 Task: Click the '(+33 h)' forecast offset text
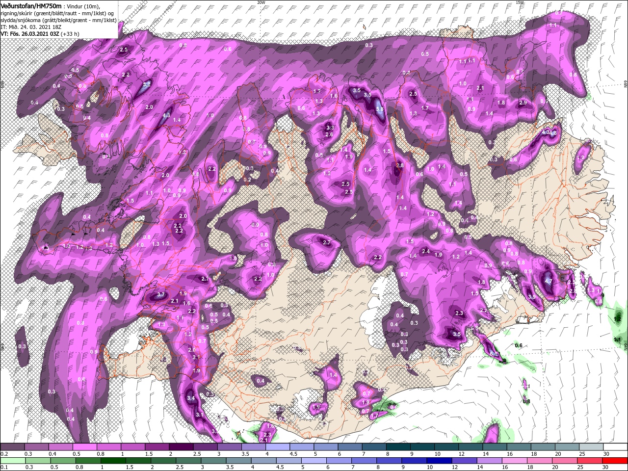(x=71, y=34)
